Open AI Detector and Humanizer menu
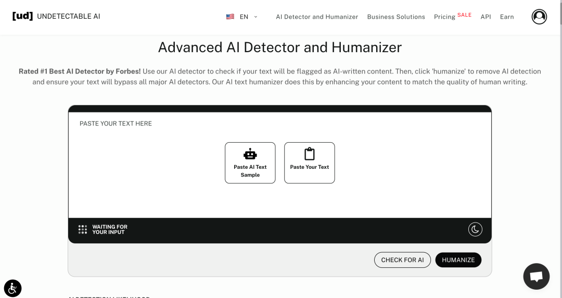This screenshot has height=298, width=562. [317, 17]
